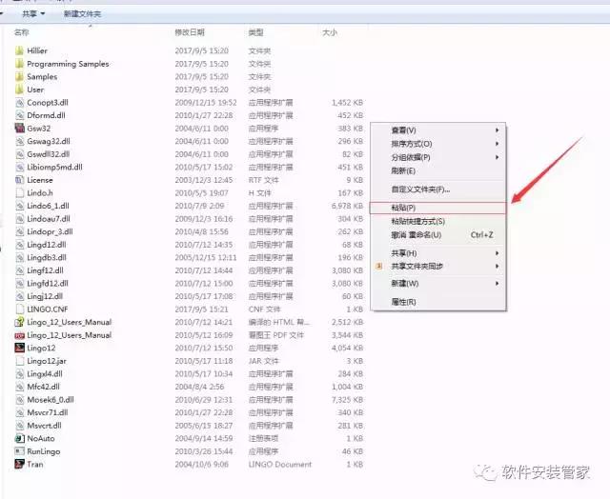Click the Msvcrt.dll file icon

(19, 425)
